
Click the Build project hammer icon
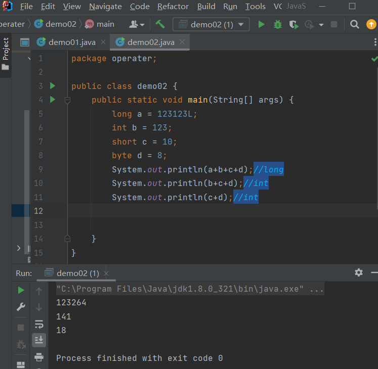click(160, 24)
